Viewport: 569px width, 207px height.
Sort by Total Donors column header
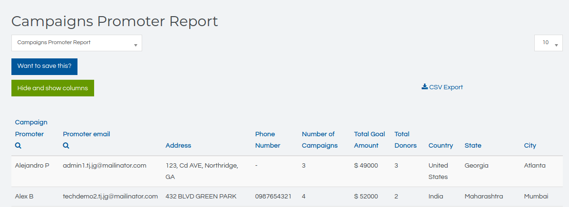[x=405, y=140]
